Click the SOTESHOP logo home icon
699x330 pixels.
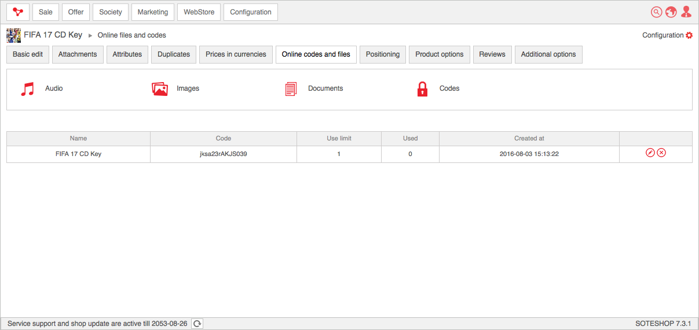tap(18, 12)
